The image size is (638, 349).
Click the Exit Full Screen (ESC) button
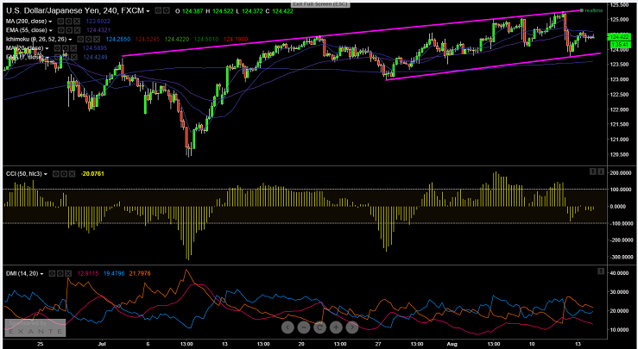319,4
